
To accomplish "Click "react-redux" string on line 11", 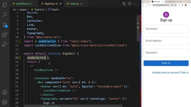I will [x=79, y=41].
